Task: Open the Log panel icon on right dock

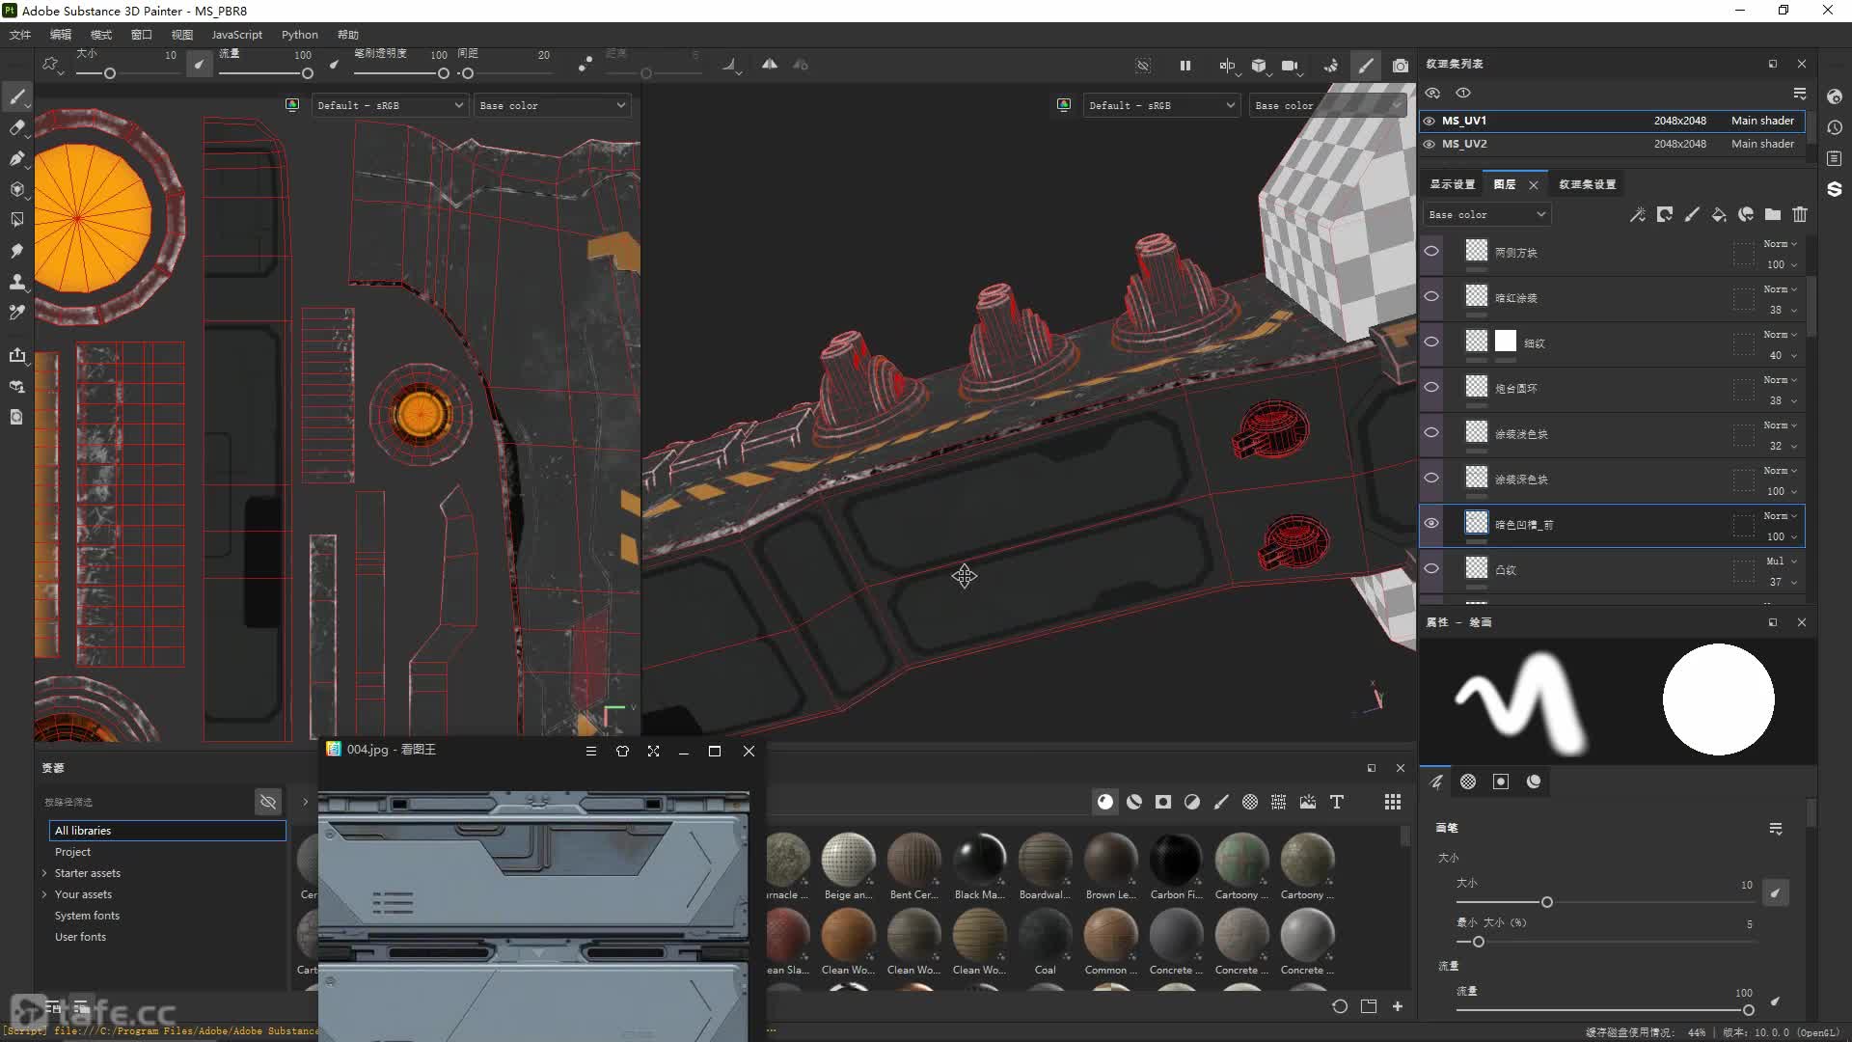Action: 1835,158
